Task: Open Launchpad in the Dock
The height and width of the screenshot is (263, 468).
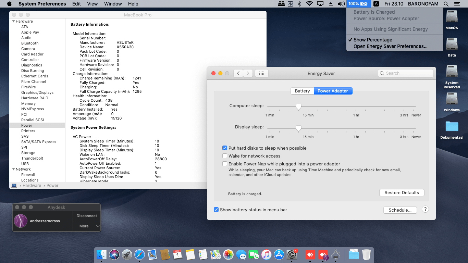Action: point(127,254)
